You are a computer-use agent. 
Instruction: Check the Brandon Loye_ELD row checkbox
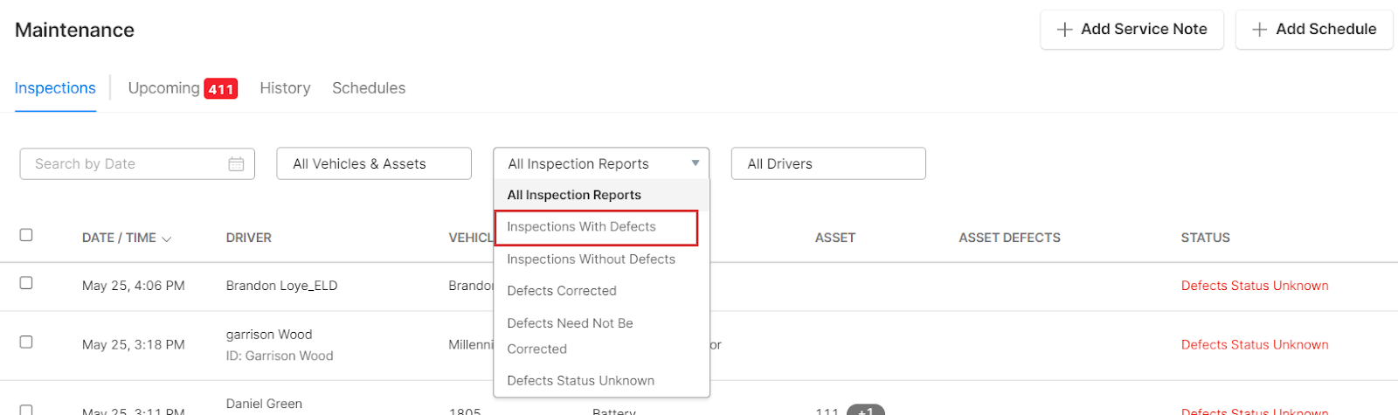pos(26,283)
